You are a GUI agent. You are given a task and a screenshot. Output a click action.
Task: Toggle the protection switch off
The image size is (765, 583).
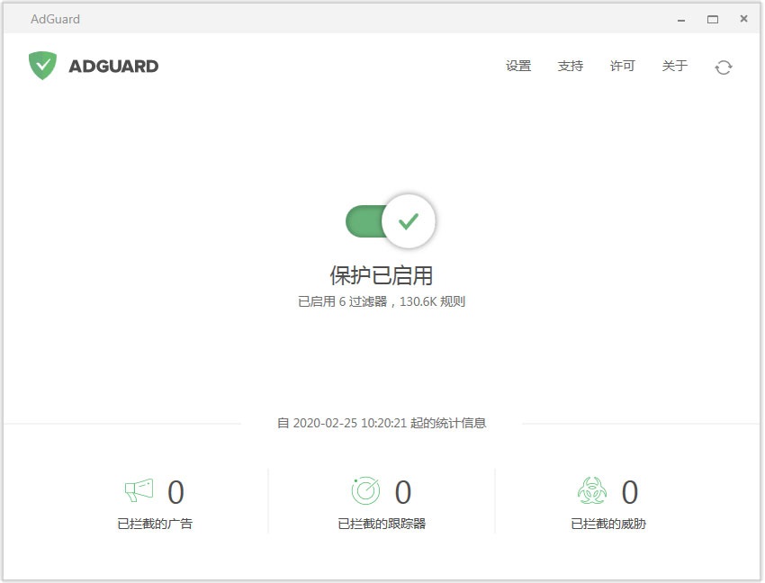391,221
